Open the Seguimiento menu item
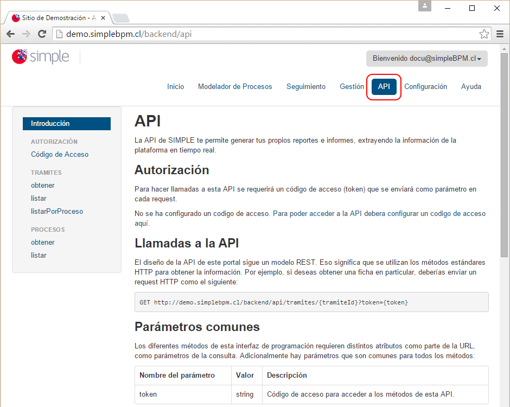The width and height of the screenshot is (510, 407). [305, 86]
